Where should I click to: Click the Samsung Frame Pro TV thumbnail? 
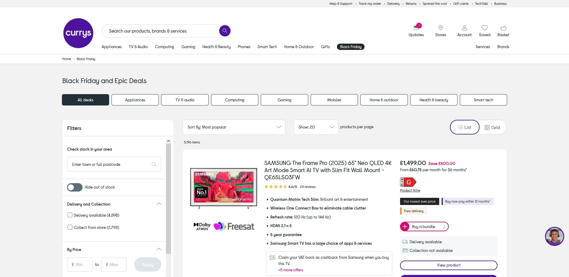tap(223, 188)
